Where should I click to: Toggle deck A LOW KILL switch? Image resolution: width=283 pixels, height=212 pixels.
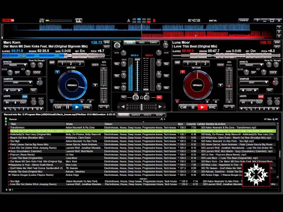tap(117, 88)
